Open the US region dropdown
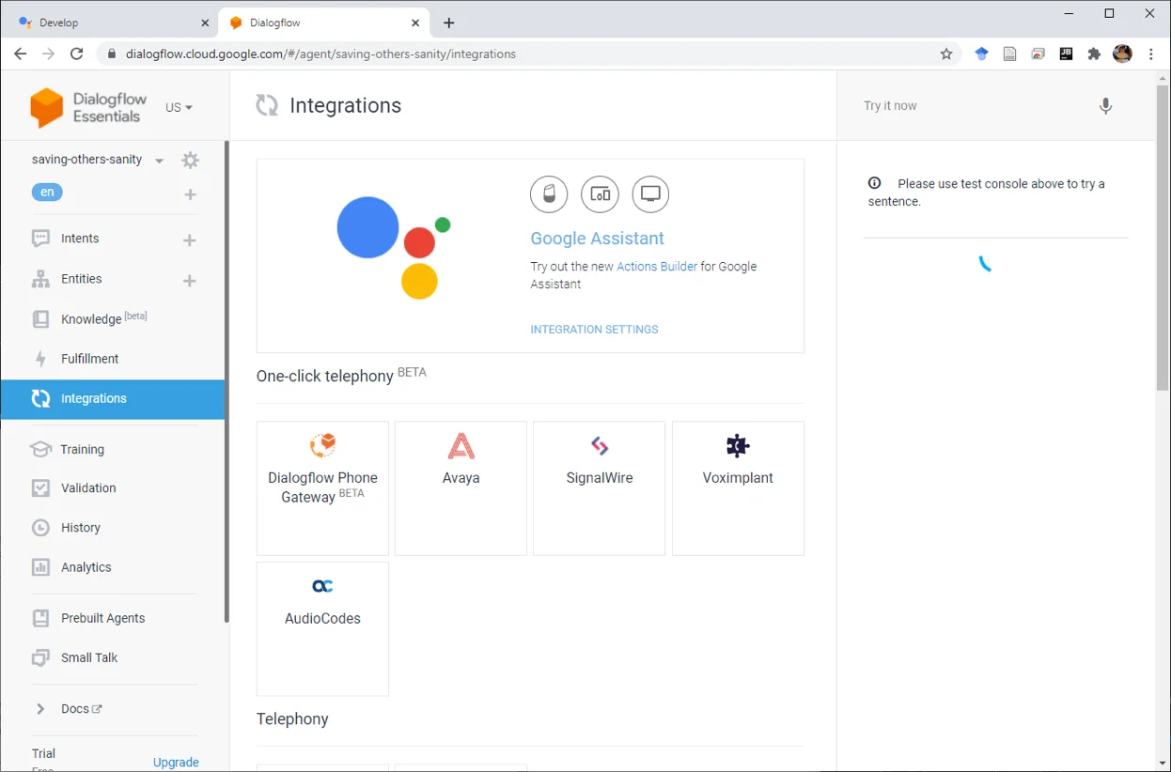 [x=179, y=107]
